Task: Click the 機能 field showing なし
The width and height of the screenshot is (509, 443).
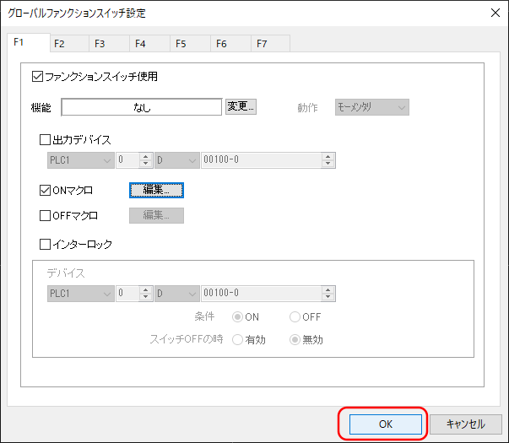Action: click(142, 107)
